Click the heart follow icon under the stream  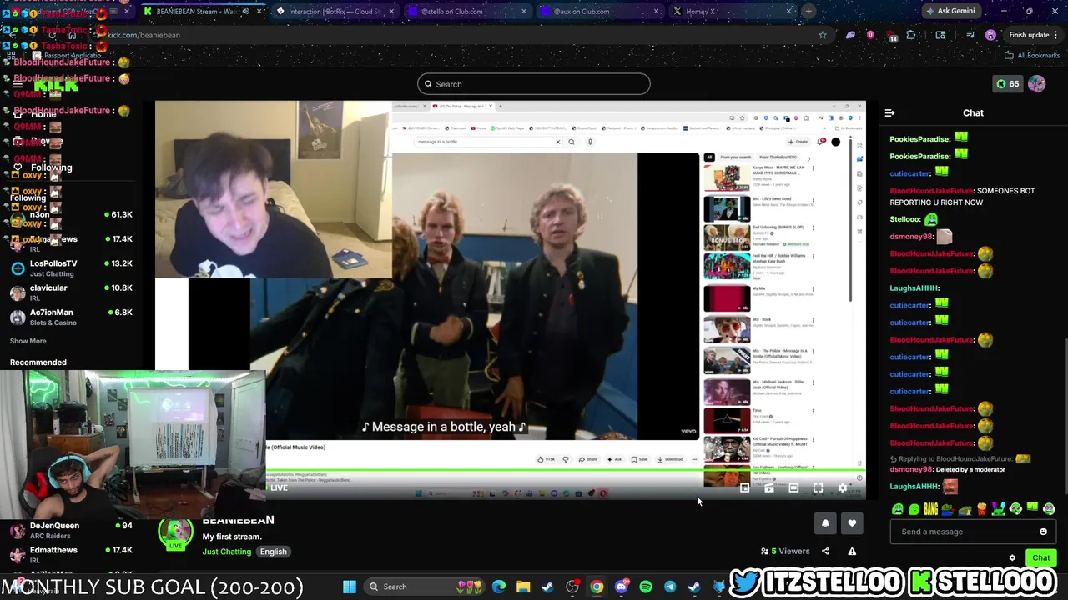click(852, 523)
